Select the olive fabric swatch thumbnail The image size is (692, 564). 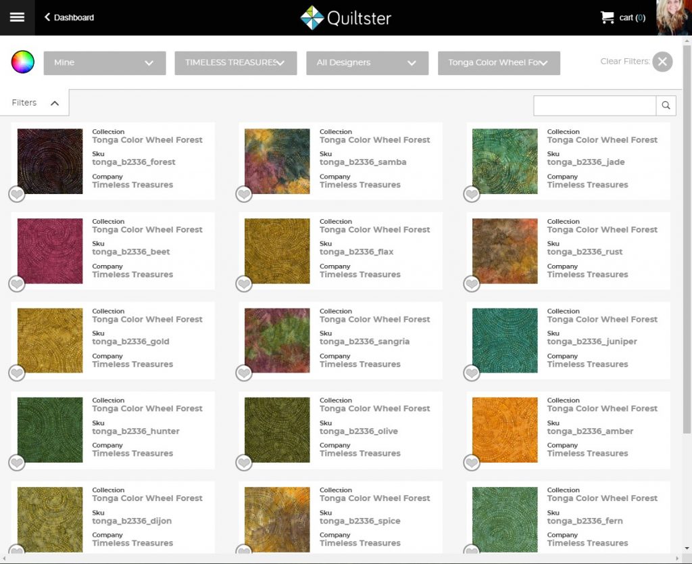(277, 429)
